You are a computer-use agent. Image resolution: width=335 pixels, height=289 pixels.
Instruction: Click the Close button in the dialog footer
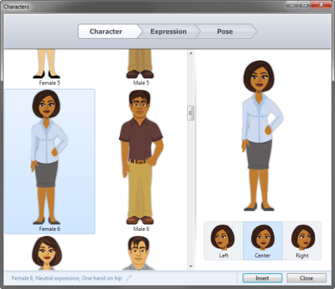click(x=306, y=278)
